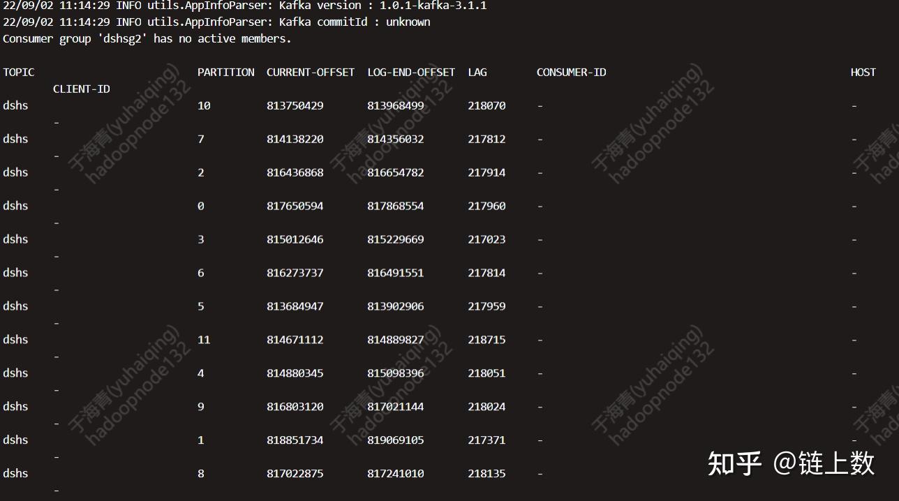Image resolution: width=899 pixels, height=501 pixels.
Task: Click log end offset 816491551
Action: tap(396, 273)
